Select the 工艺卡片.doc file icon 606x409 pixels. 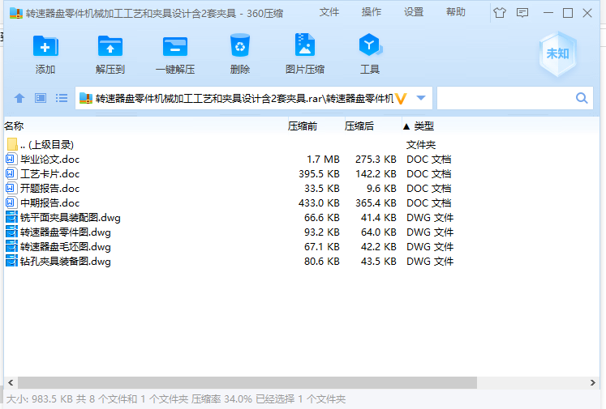click(x=11, y=173)
